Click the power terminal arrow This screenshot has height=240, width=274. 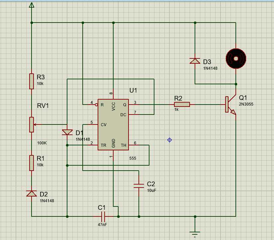[32, 5]
